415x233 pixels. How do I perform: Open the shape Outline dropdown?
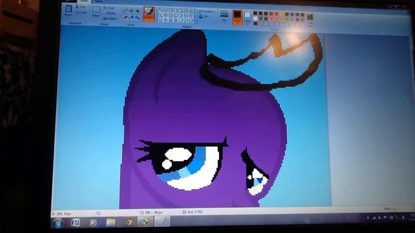tap(207, 12)
